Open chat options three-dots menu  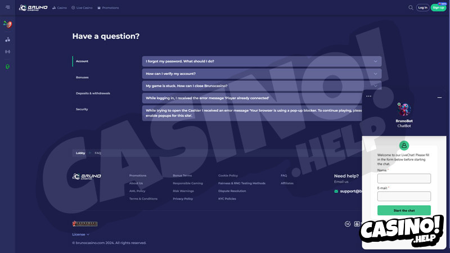369,96
